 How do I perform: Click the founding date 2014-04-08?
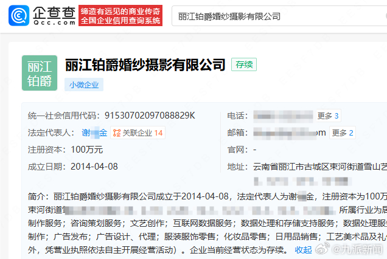[94, 167]
